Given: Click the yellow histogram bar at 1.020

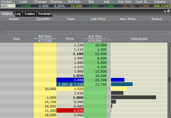Looking at the screenshot, I should [x=119, y=89].
